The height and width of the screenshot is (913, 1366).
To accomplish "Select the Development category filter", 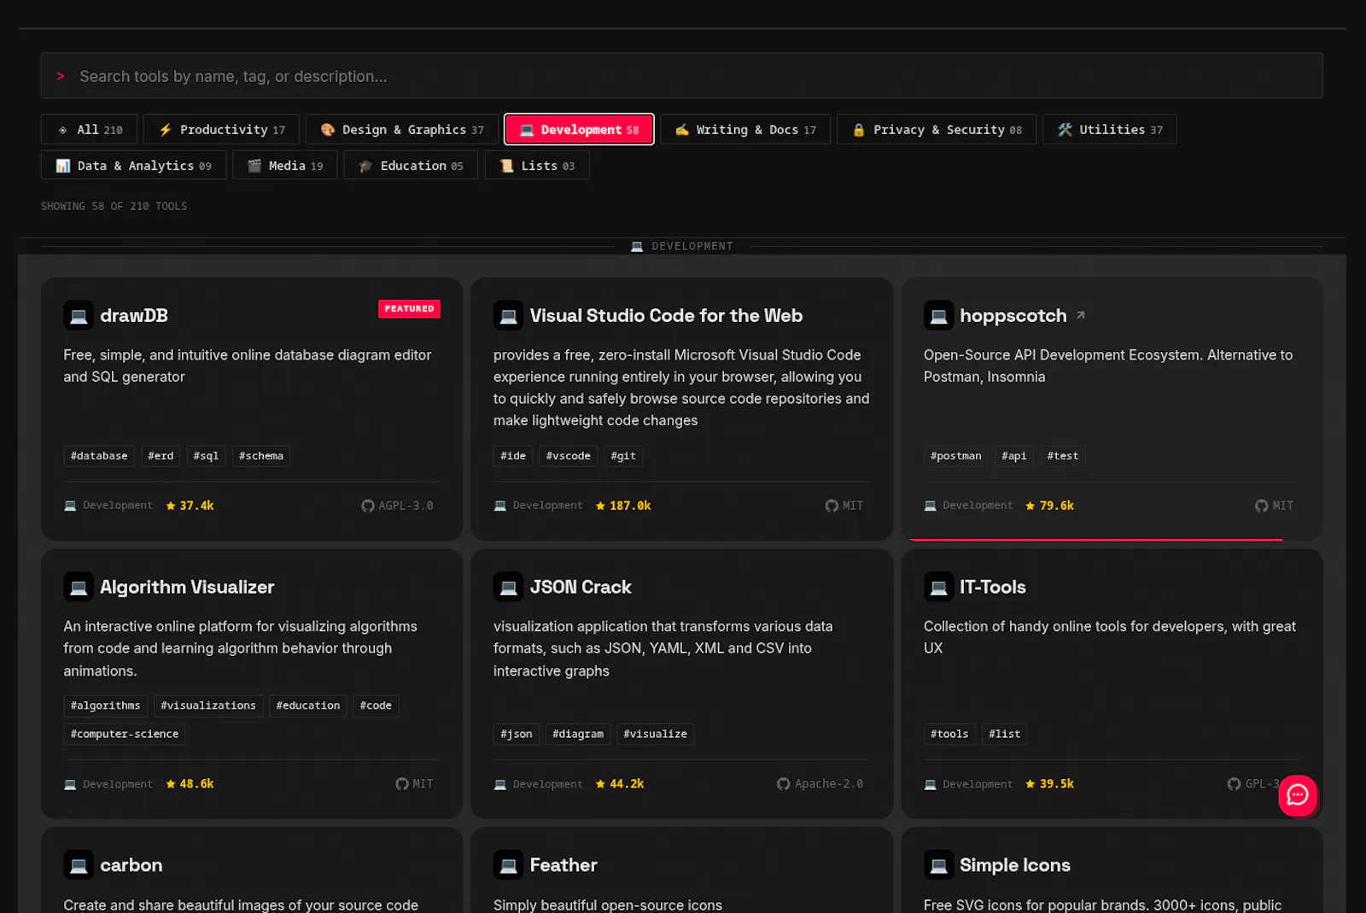I will coord(579,130).
